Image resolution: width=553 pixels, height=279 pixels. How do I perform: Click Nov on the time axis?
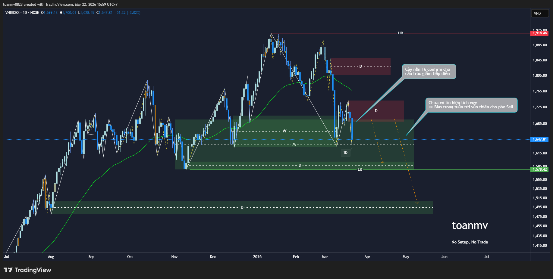point(174,257)
